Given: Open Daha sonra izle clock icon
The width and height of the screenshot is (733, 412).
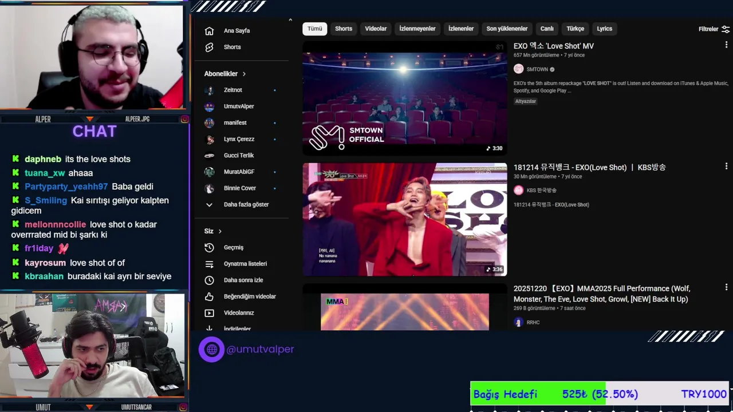Looking at the screenshot, I should point(209,280).
